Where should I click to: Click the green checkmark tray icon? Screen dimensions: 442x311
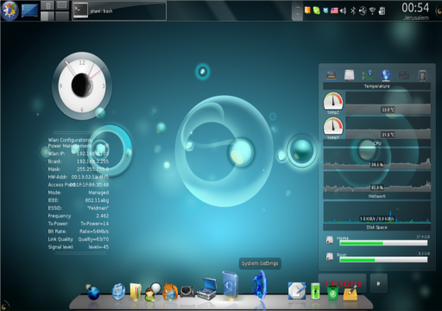pyautogui.click(x=317, y=10)
